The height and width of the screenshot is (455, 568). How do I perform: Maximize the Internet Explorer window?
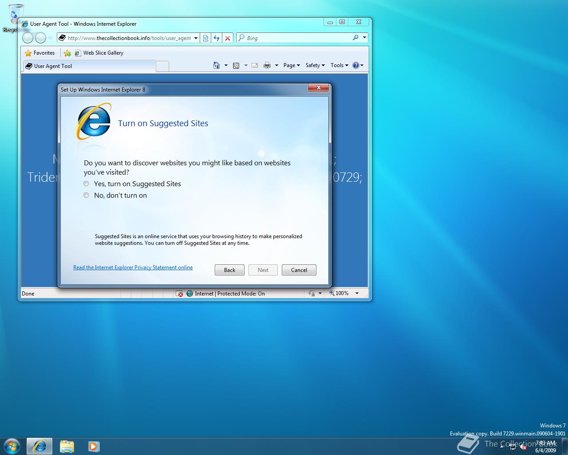[x=342, y=22]
